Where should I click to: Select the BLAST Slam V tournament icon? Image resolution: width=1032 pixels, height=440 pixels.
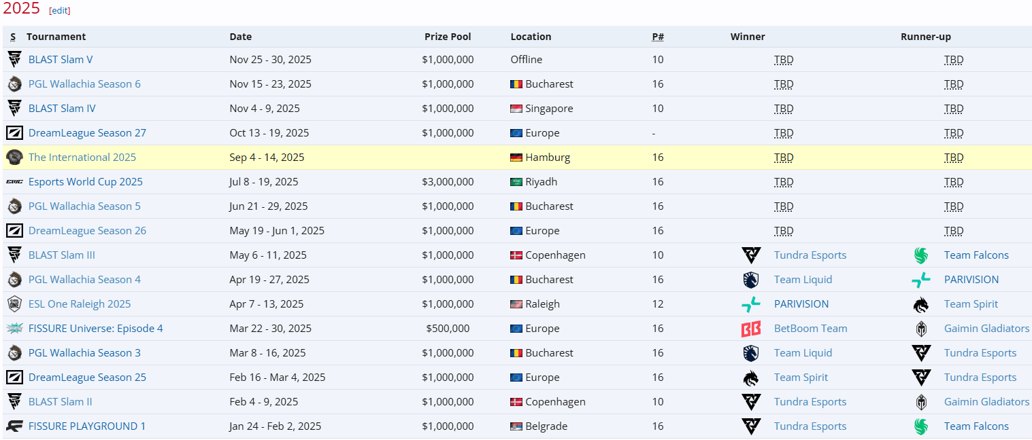tap(14, 59)
